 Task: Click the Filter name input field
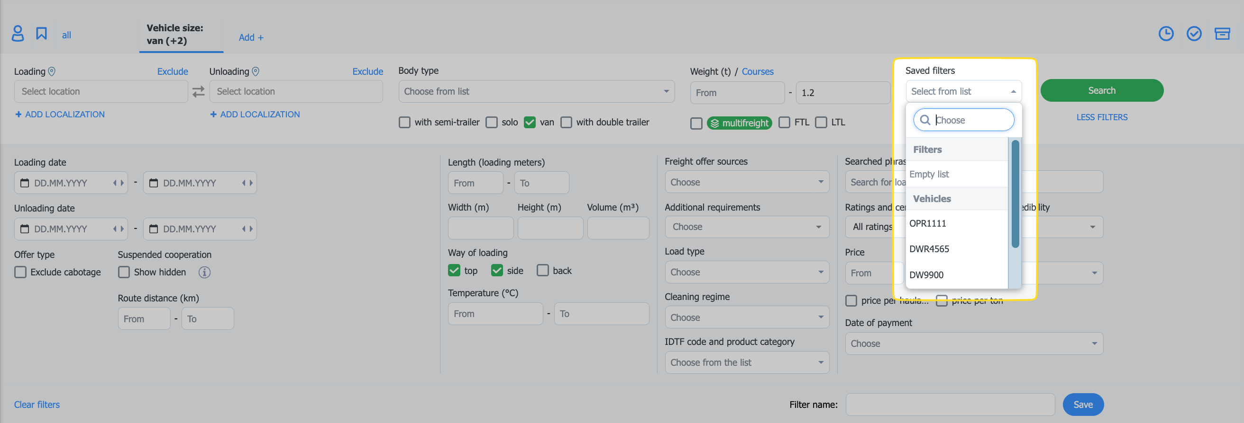[x=950, y=405]
